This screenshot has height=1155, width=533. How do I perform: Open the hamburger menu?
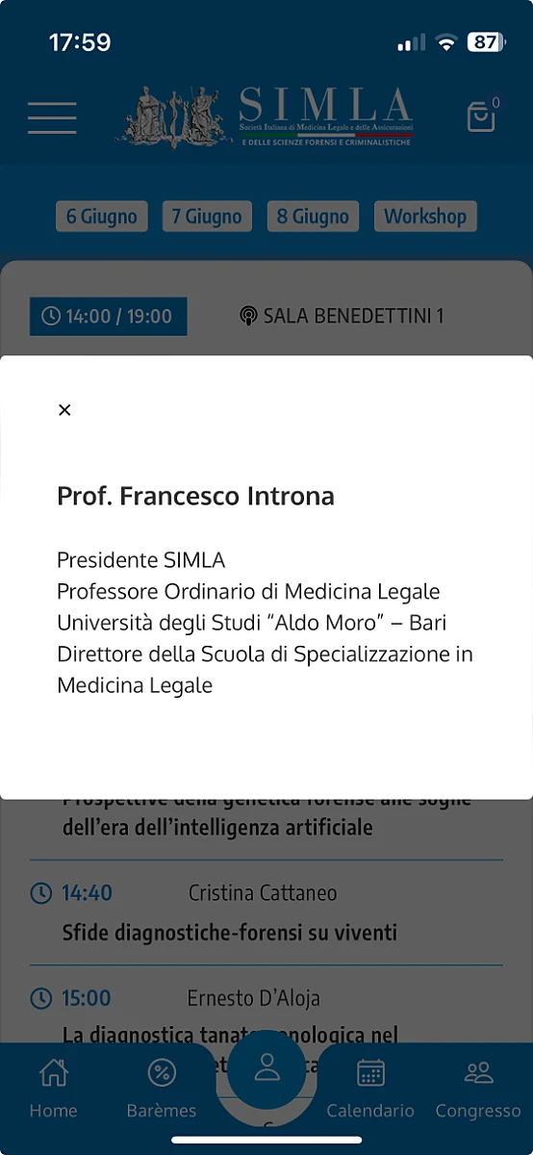pyautogui.click(x=52, y=117)
